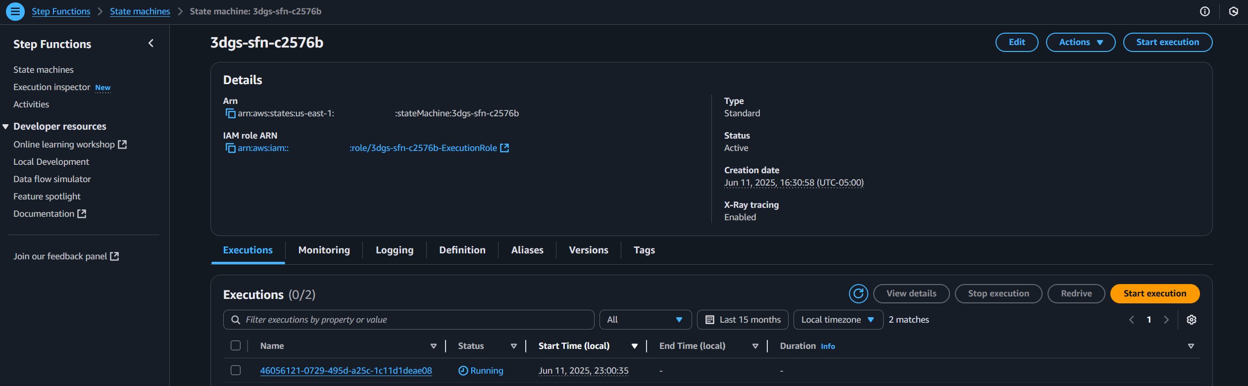
Task: Open Local Development sidebar link
Action: pyautogui.click(x=51, y=162)
